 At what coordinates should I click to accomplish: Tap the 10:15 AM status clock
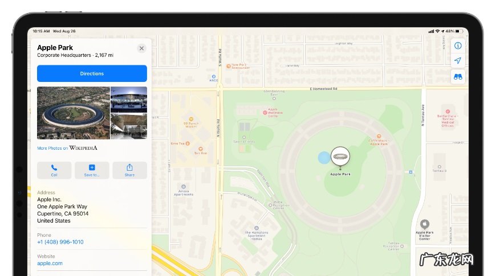click(41, 31)
